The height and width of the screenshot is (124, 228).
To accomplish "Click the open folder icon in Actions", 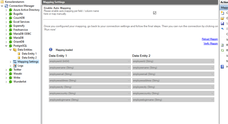I will tap(223, 18).
